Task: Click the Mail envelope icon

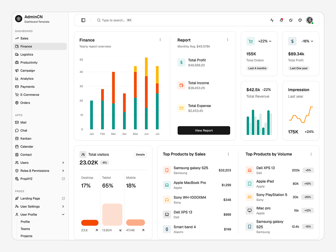Action: pyautogui.click(x=17, y=122)
